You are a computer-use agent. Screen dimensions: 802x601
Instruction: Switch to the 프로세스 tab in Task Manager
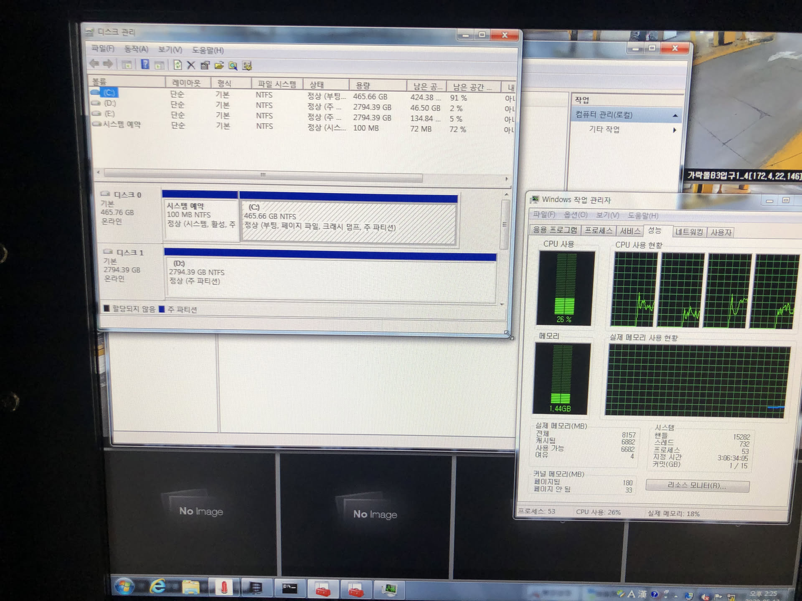[598, 231]
